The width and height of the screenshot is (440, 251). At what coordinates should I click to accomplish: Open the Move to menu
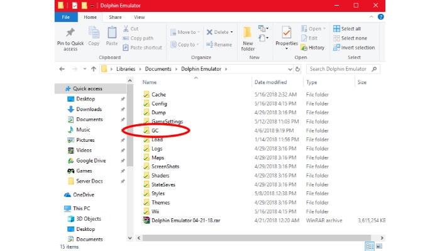click(185, 32)
